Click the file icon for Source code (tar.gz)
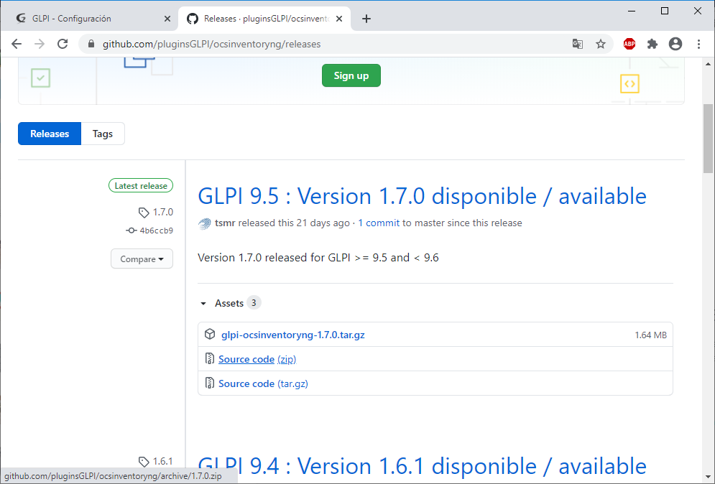This screenshot has height=484, width=715. pyautogui.click(x=209, y=383)
